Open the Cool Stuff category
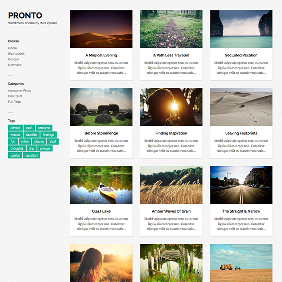The width and height of the screenshot is (282, 282). point(15,96)
